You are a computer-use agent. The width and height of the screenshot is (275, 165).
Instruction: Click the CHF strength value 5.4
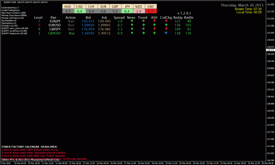pos(92,11)
